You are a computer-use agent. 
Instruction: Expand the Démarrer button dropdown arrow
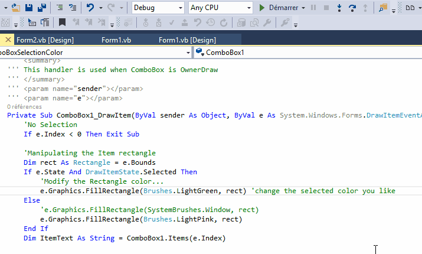pyautogui.click(x=303, y=8)
